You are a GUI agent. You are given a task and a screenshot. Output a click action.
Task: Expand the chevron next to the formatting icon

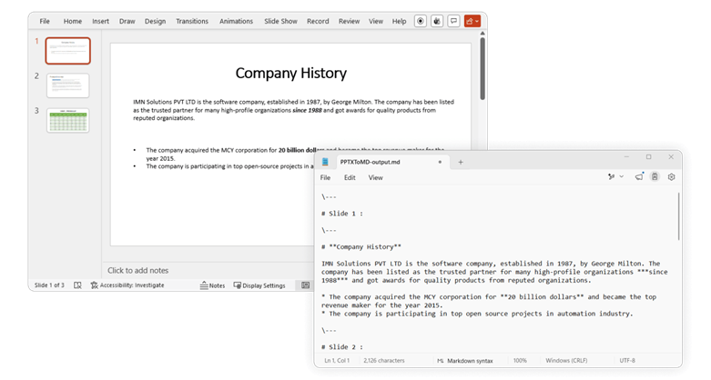[x=622, y=177]
